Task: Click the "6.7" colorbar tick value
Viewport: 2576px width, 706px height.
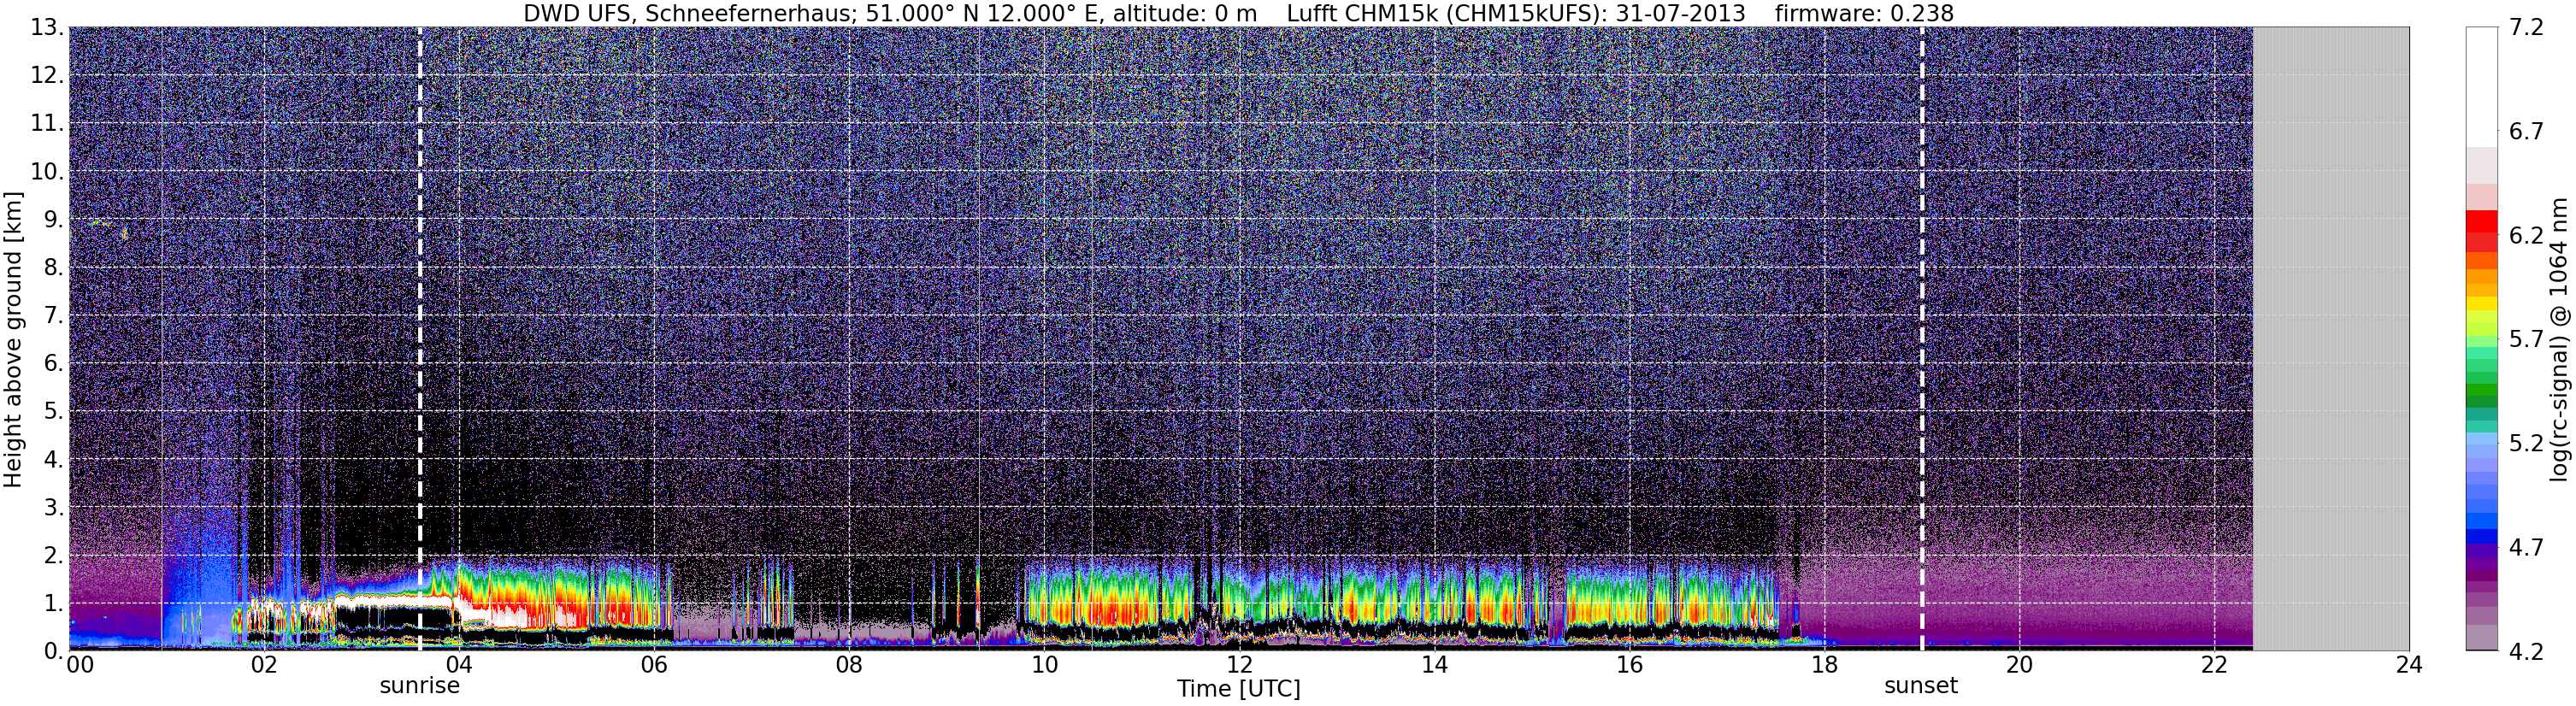Action: [2527, 132]
